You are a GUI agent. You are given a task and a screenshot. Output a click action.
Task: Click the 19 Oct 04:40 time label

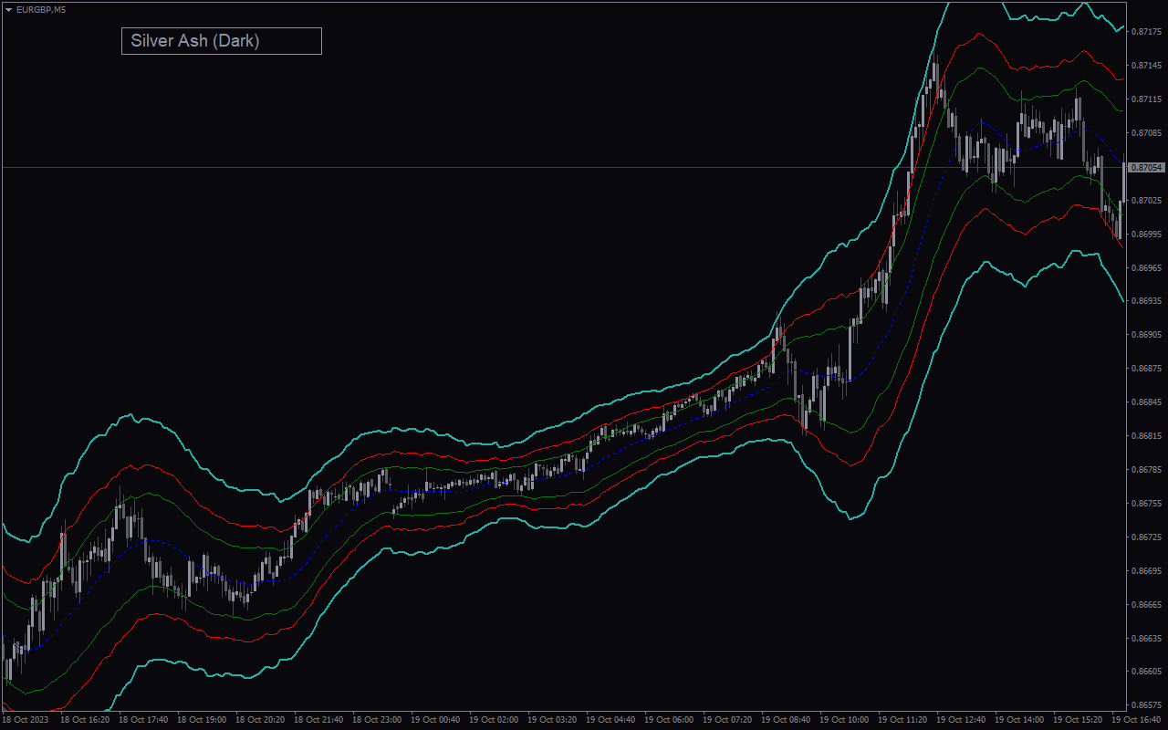click(610, 720)
